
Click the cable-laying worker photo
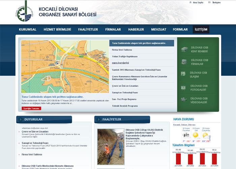point(111,147)
